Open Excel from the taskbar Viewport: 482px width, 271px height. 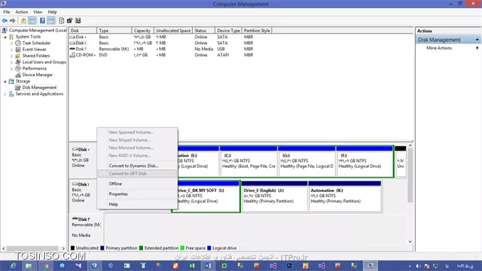[x=192, y=266]
